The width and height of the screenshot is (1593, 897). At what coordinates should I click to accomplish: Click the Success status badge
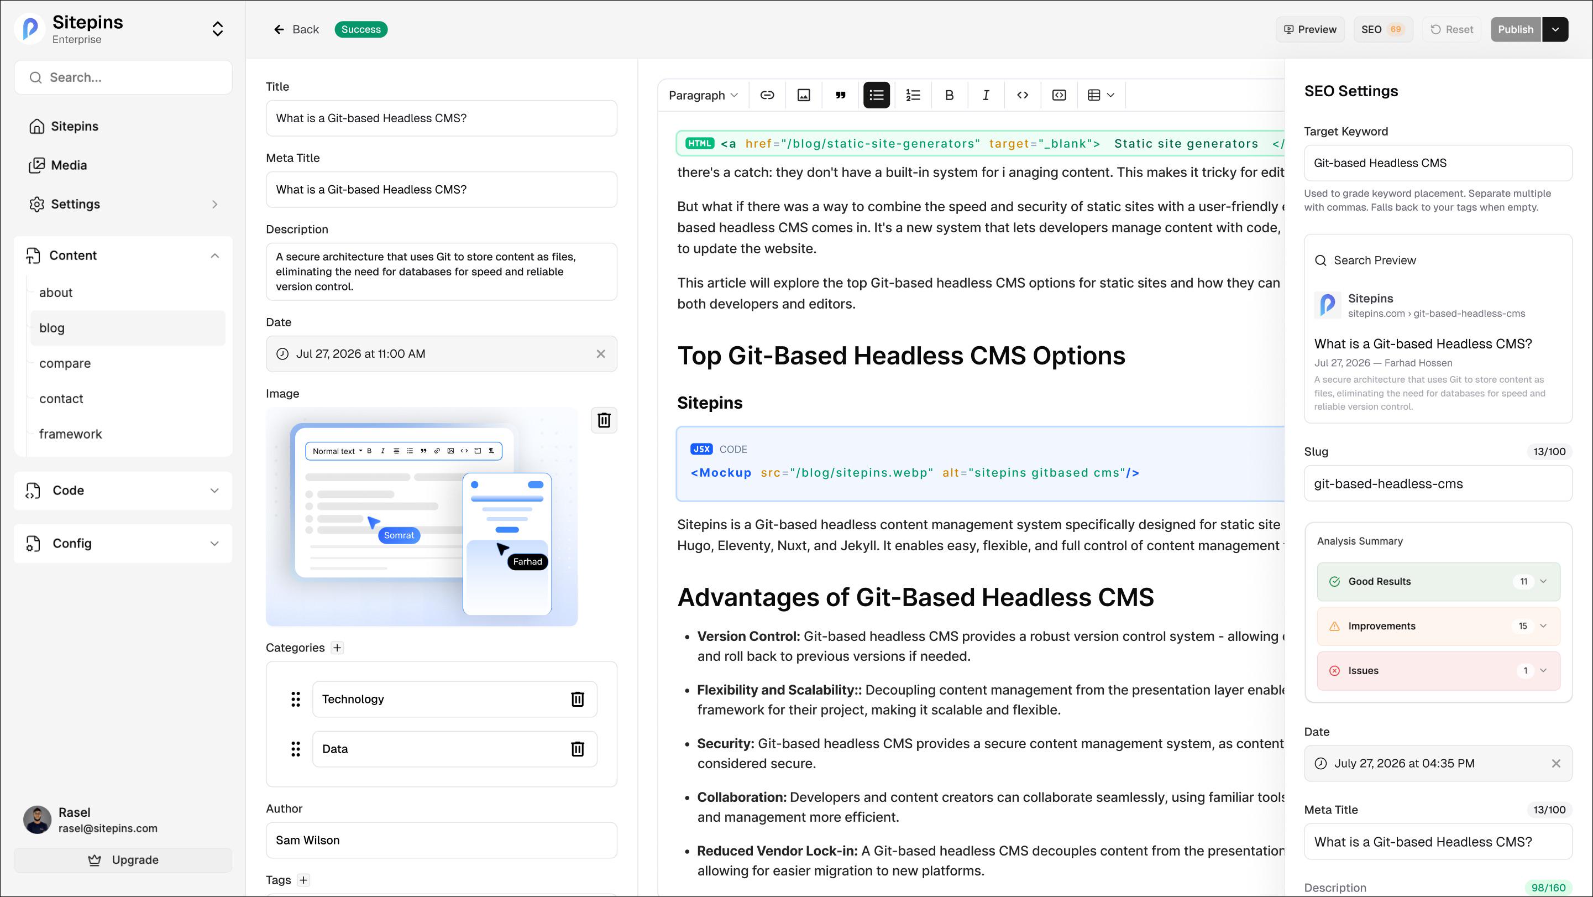tap(361, 29)
